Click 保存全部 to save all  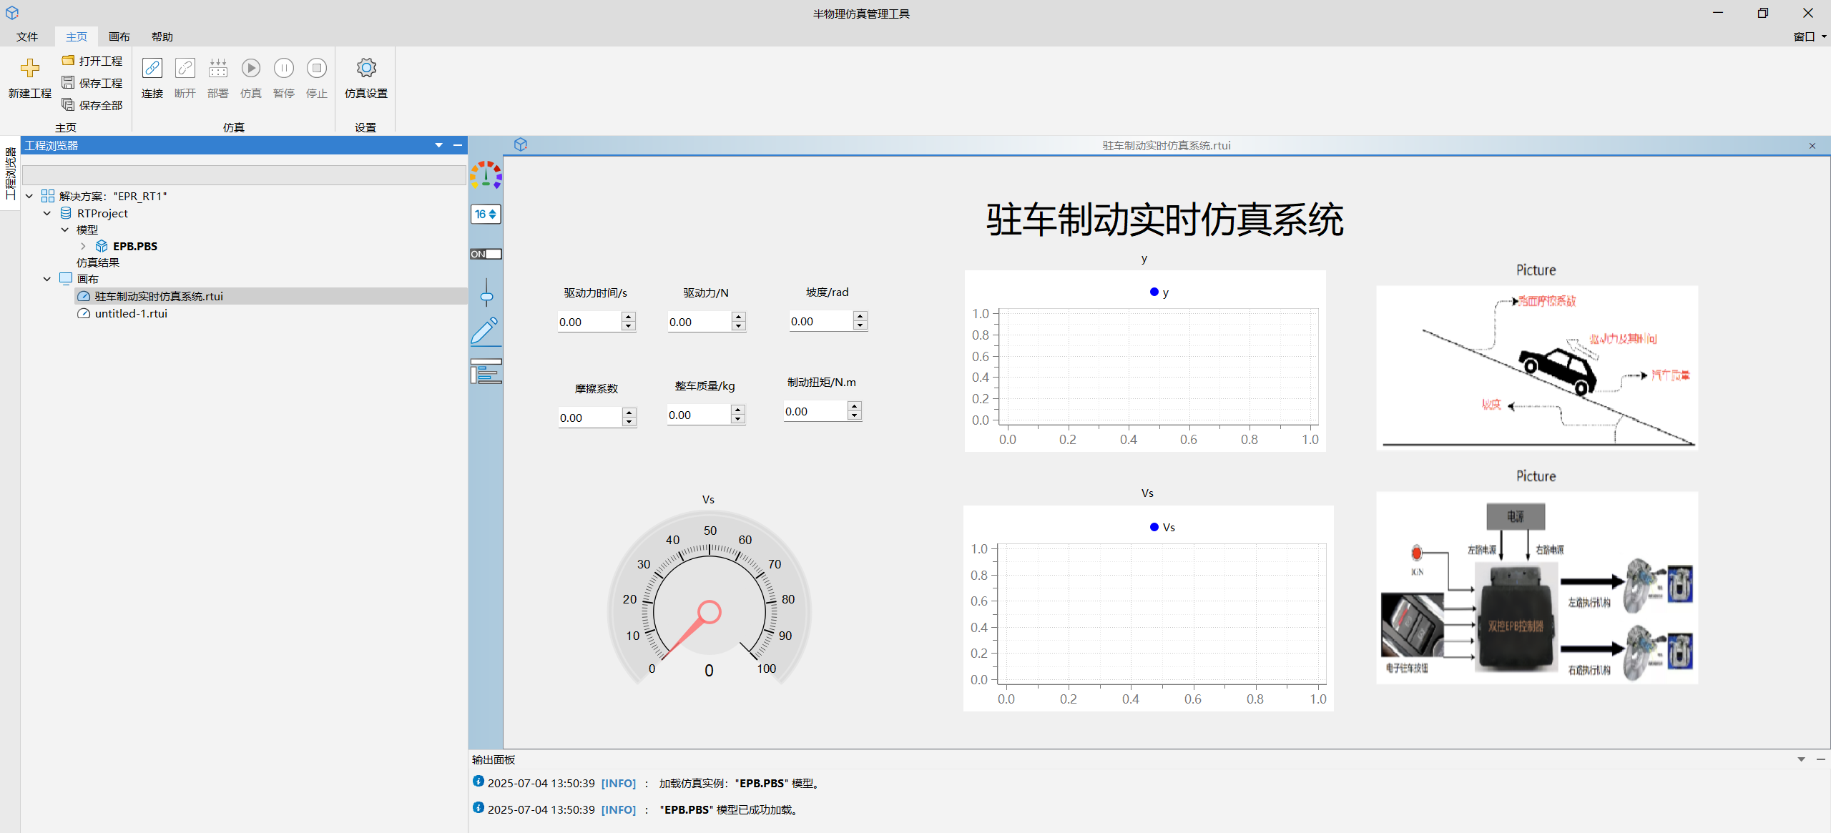point(92,105)
